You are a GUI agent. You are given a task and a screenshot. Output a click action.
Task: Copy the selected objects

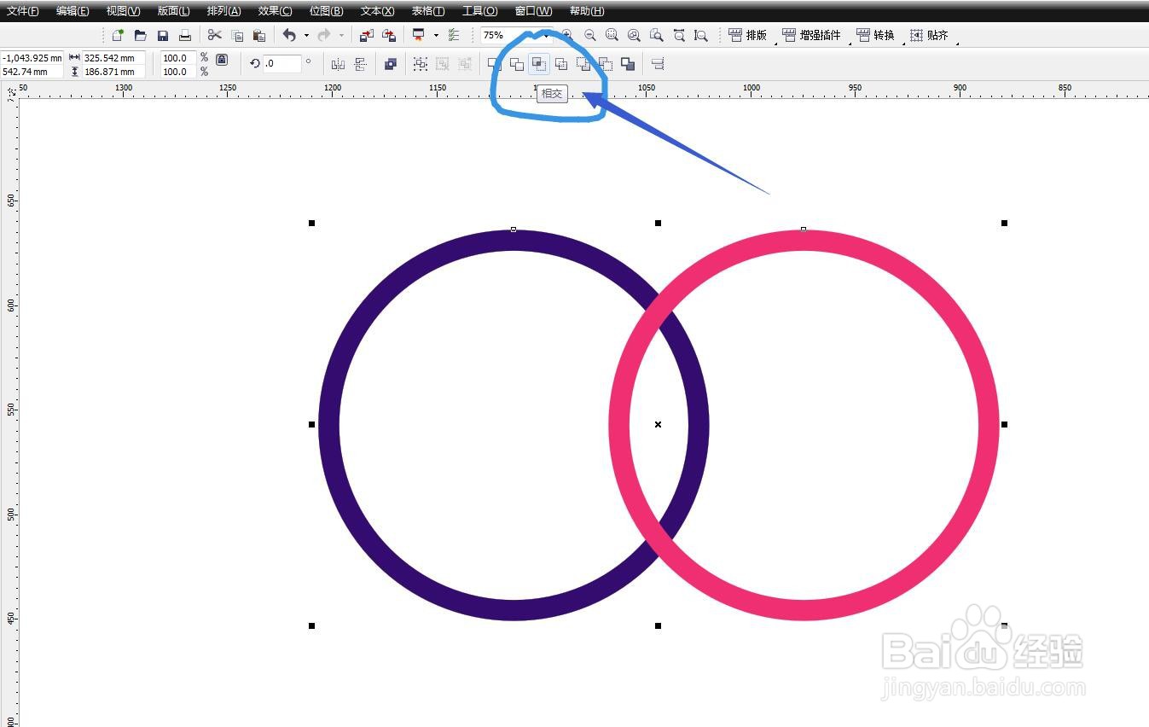point(237,35)
